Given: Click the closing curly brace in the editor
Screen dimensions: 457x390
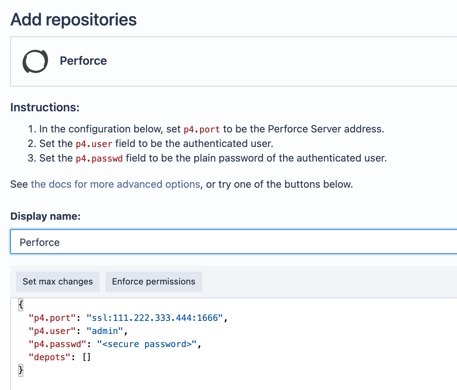Looking at the screenshot, I should coord(21,370).
